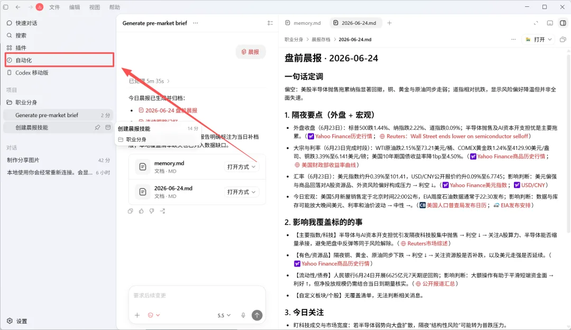Click the 晨报 skill chip

[x=250, y=52]
